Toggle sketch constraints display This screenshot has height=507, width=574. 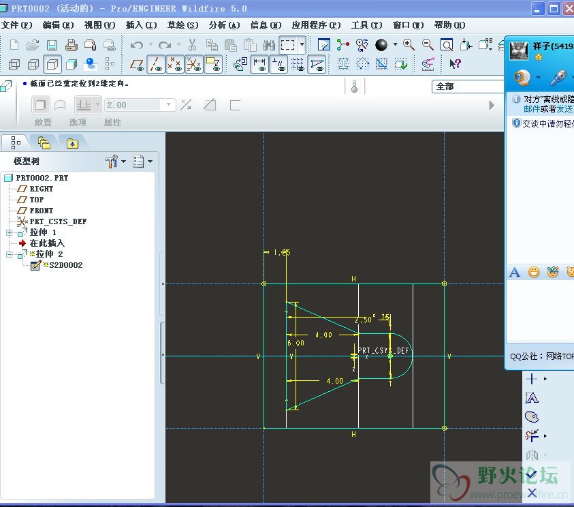tap(278, 64)
